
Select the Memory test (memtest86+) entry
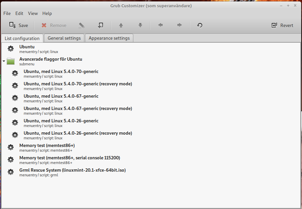[151, 148]
